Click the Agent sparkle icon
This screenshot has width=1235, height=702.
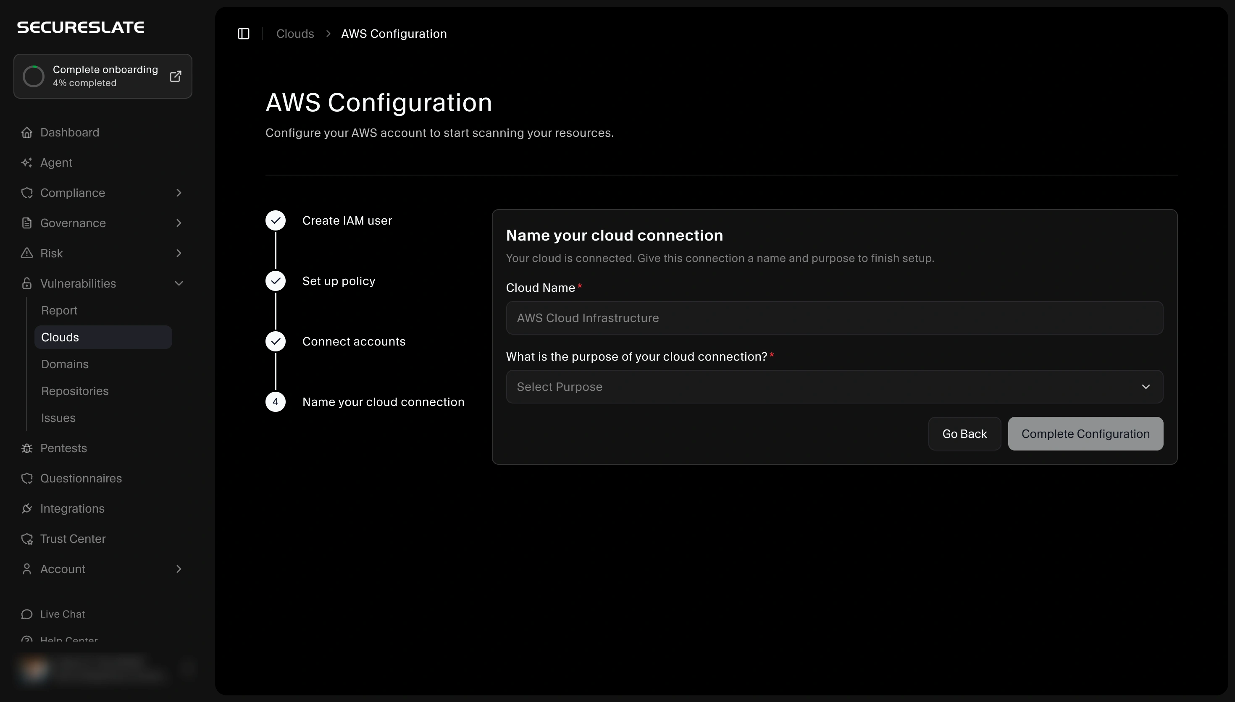27,162
